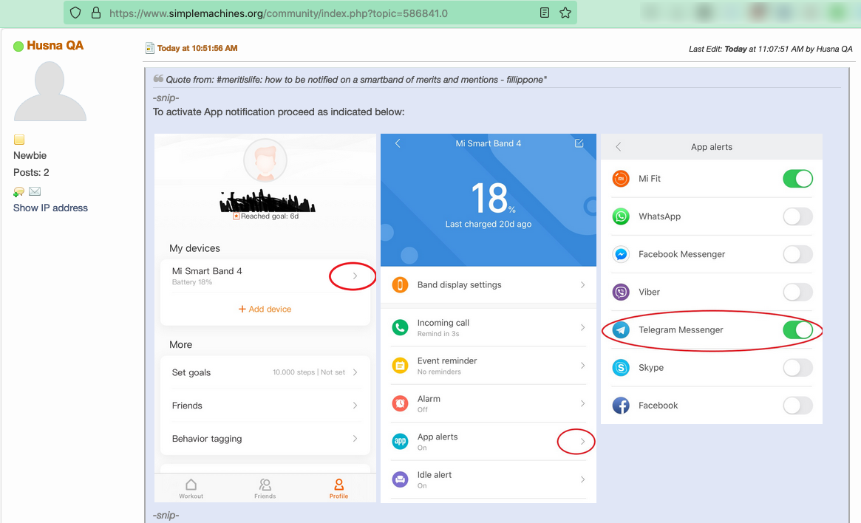Toggle reader view icon in address bar
This screenshot has height=523, width=861.
tap(545, 13)
